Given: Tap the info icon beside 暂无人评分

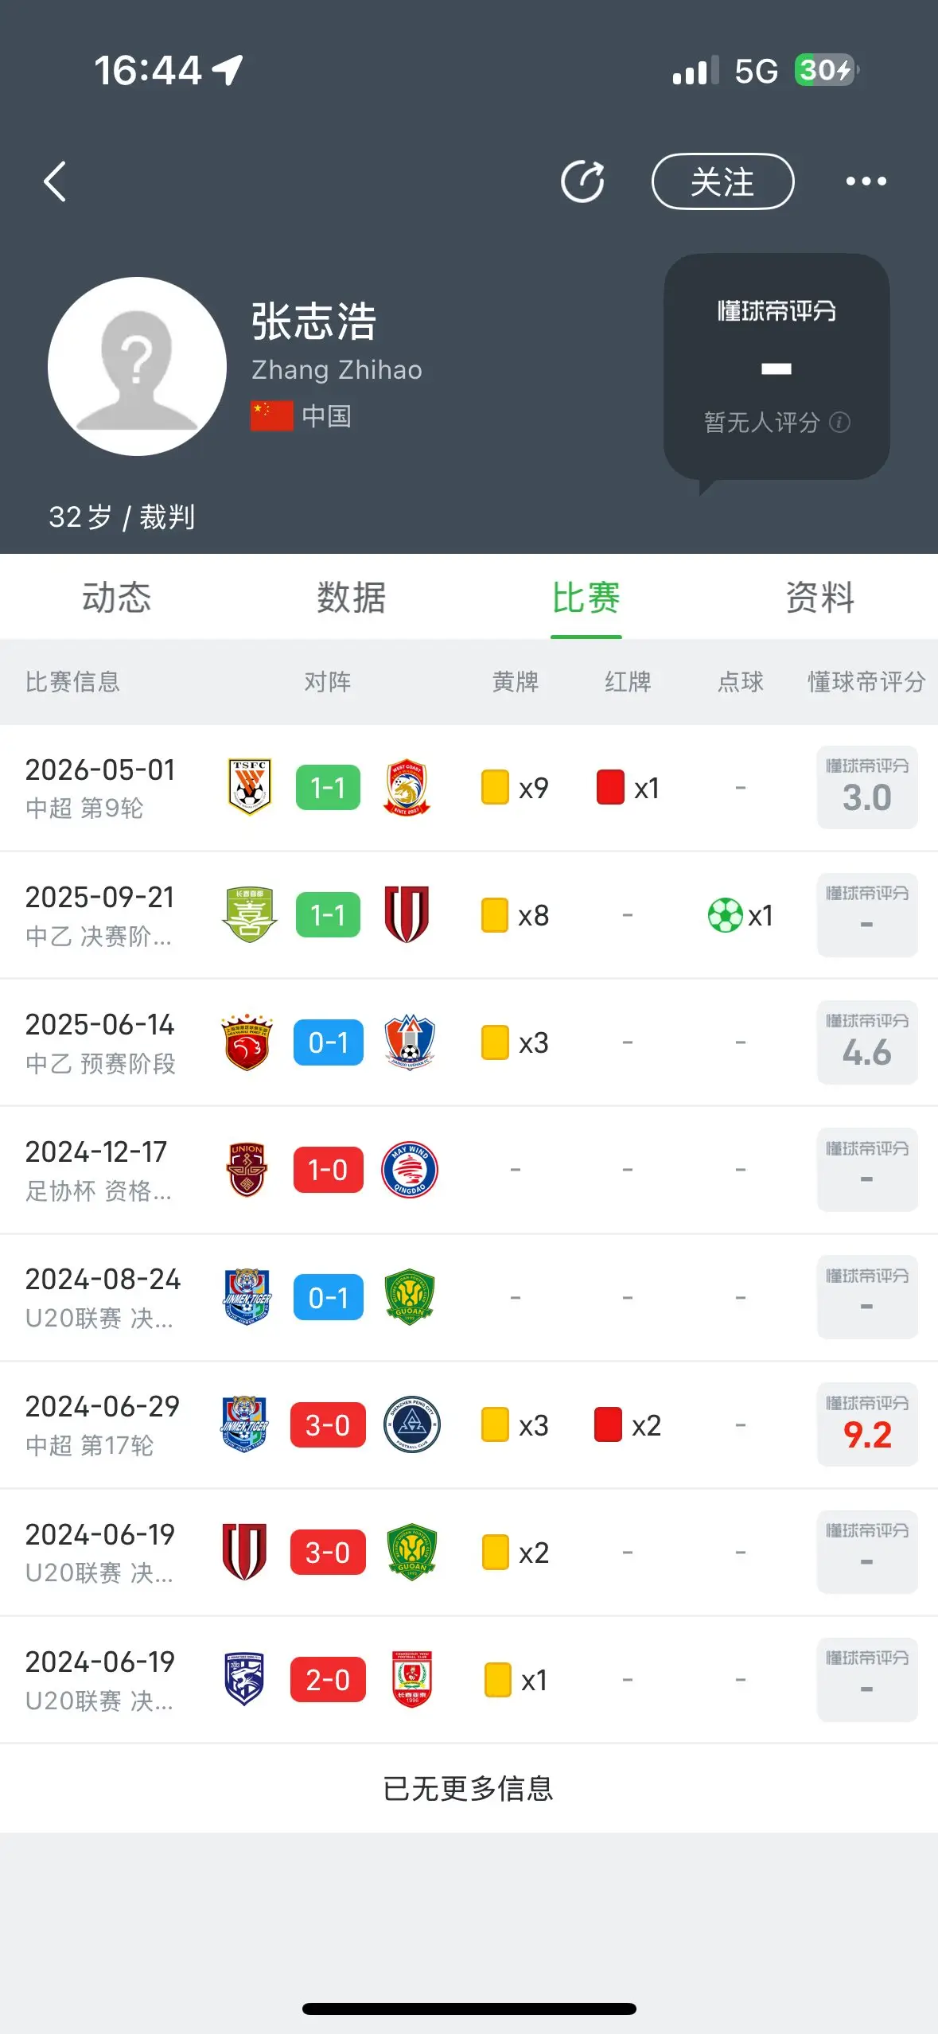Looking at the screenshot, I should pos(839,422).
